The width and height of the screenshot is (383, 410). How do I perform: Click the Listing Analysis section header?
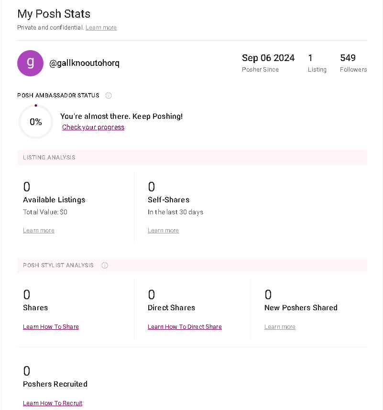point(192,158)
